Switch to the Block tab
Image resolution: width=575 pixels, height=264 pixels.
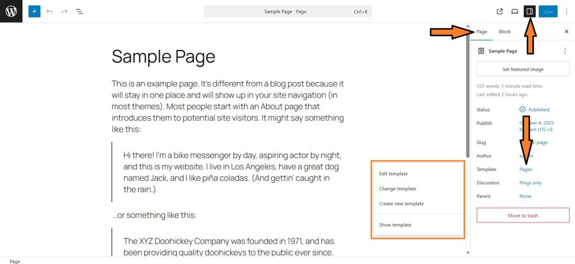point(505,31)
